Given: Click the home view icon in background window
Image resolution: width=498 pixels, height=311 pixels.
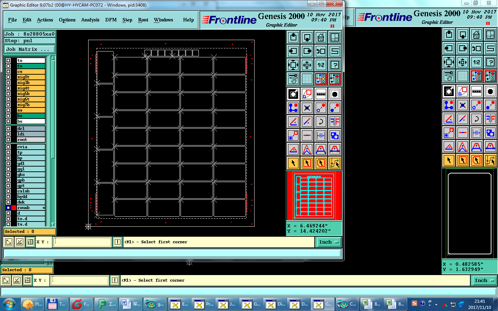Looking at the screenshot, I should (x=477, y=34).
